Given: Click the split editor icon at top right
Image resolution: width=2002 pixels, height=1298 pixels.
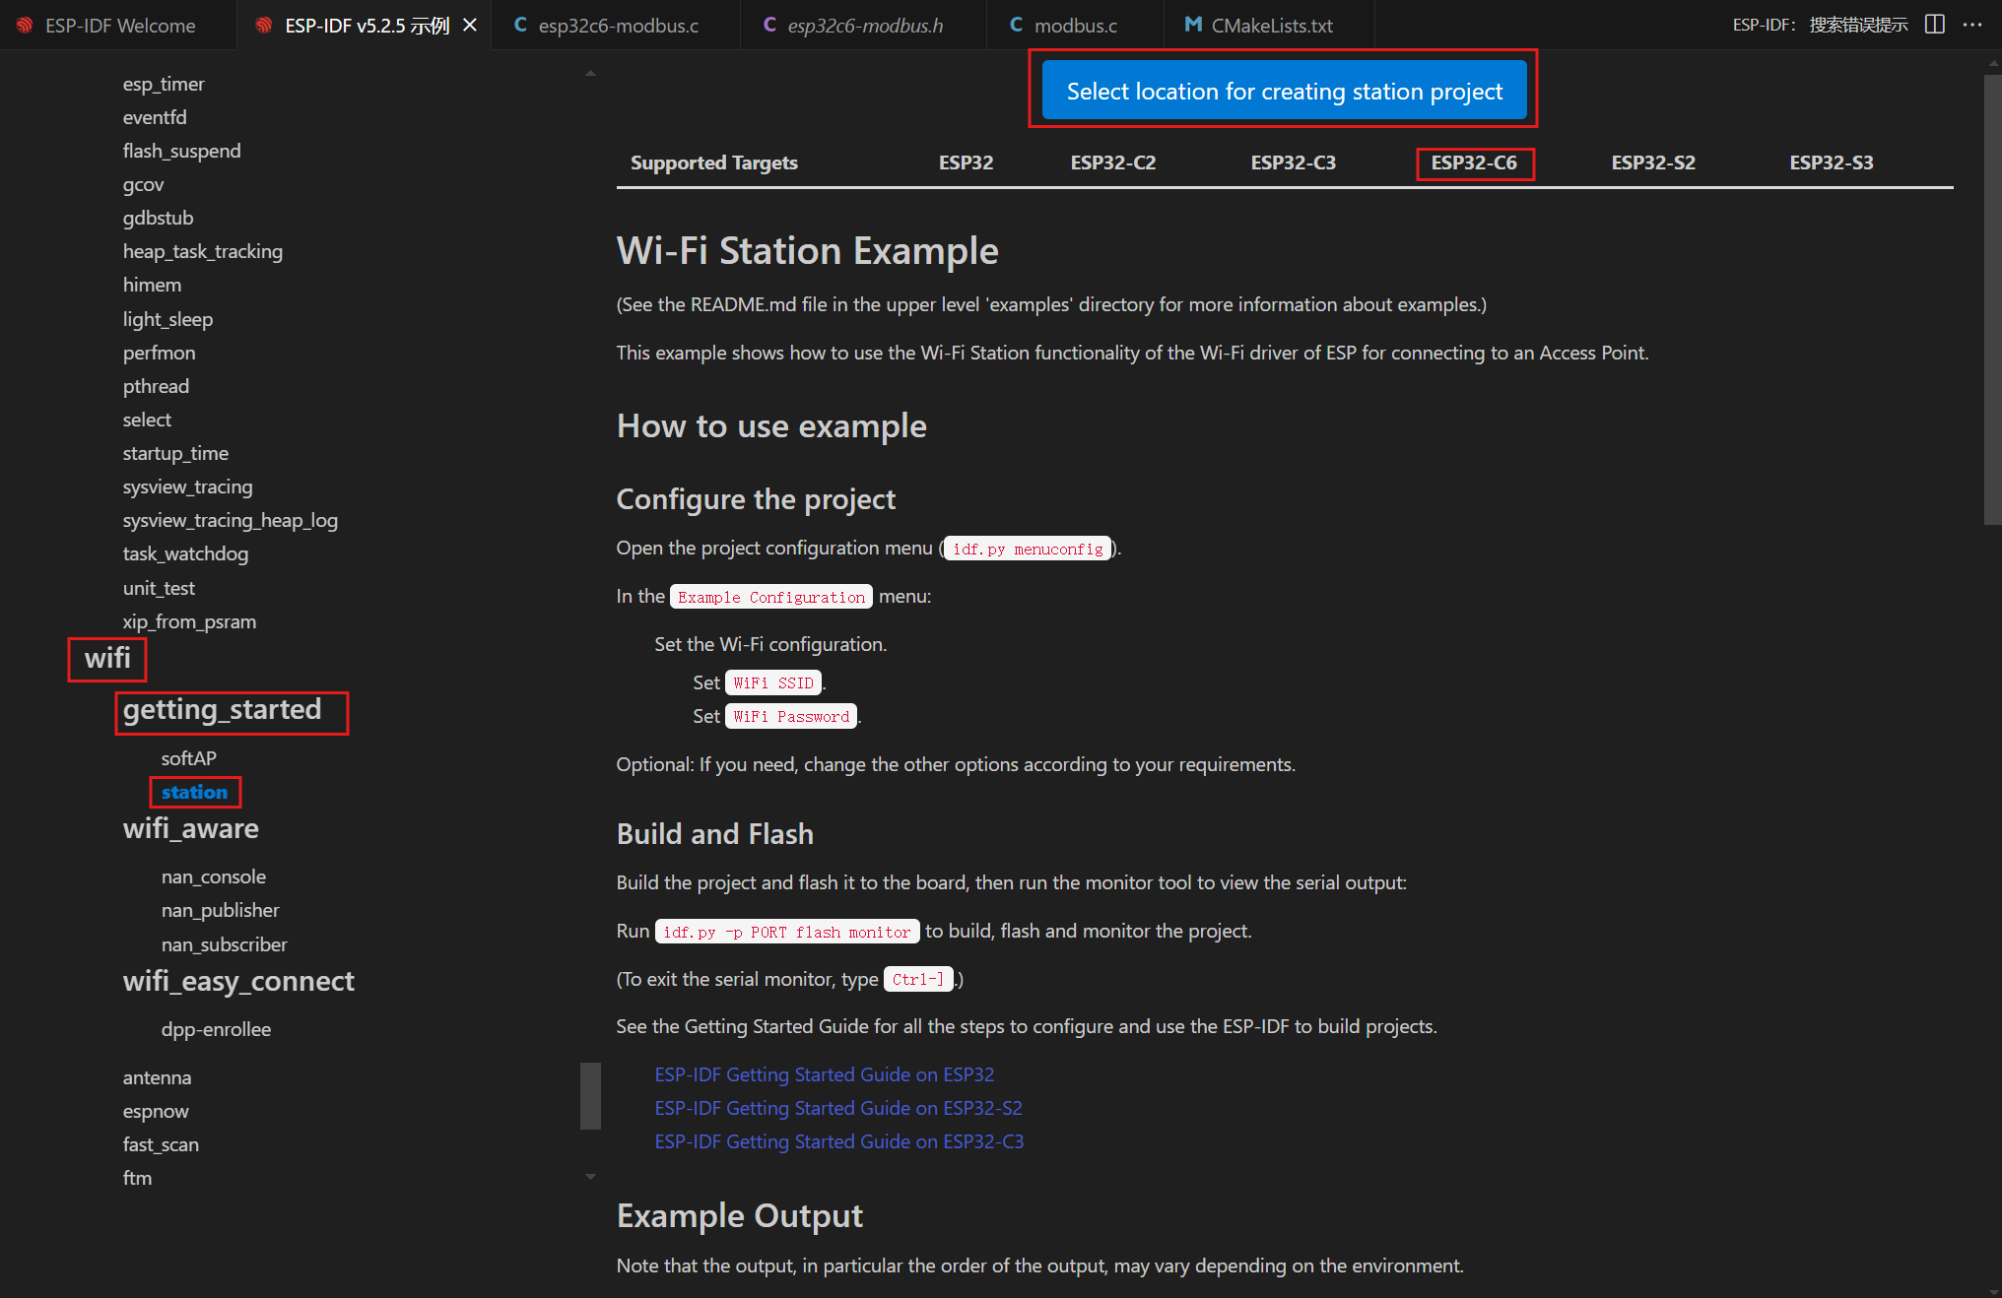Looking at the screenshot, I should (1934, 24).
